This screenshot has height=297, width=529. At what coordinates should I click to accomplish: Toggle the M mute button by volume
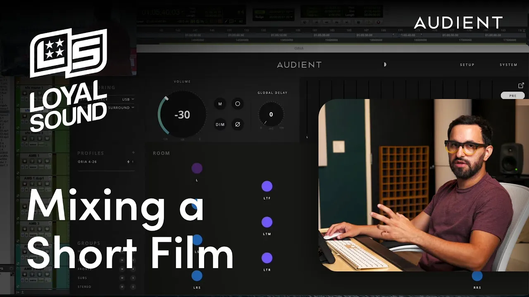coord(220,104)
